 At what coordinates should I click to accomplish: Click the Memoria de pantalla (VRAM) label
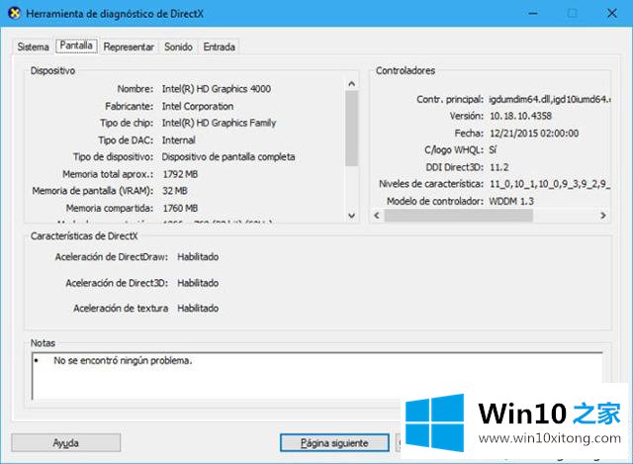coord(93,191)
